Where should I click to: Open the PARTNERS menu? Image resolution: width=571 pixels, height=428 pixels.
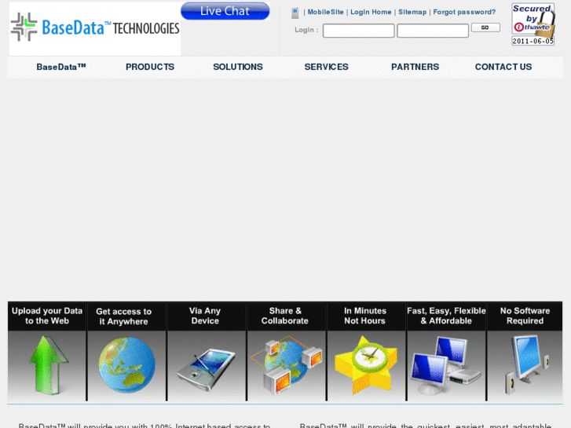[x=415, y=67]
